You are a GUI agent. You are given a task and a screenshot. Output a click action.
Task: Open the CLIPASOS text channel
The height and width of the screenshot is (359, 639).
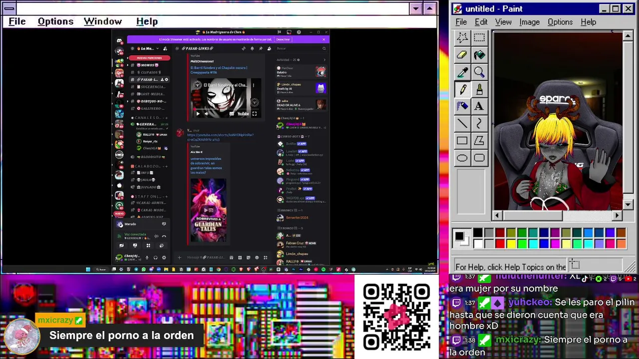pyautogui.click(x=149, y=72)
